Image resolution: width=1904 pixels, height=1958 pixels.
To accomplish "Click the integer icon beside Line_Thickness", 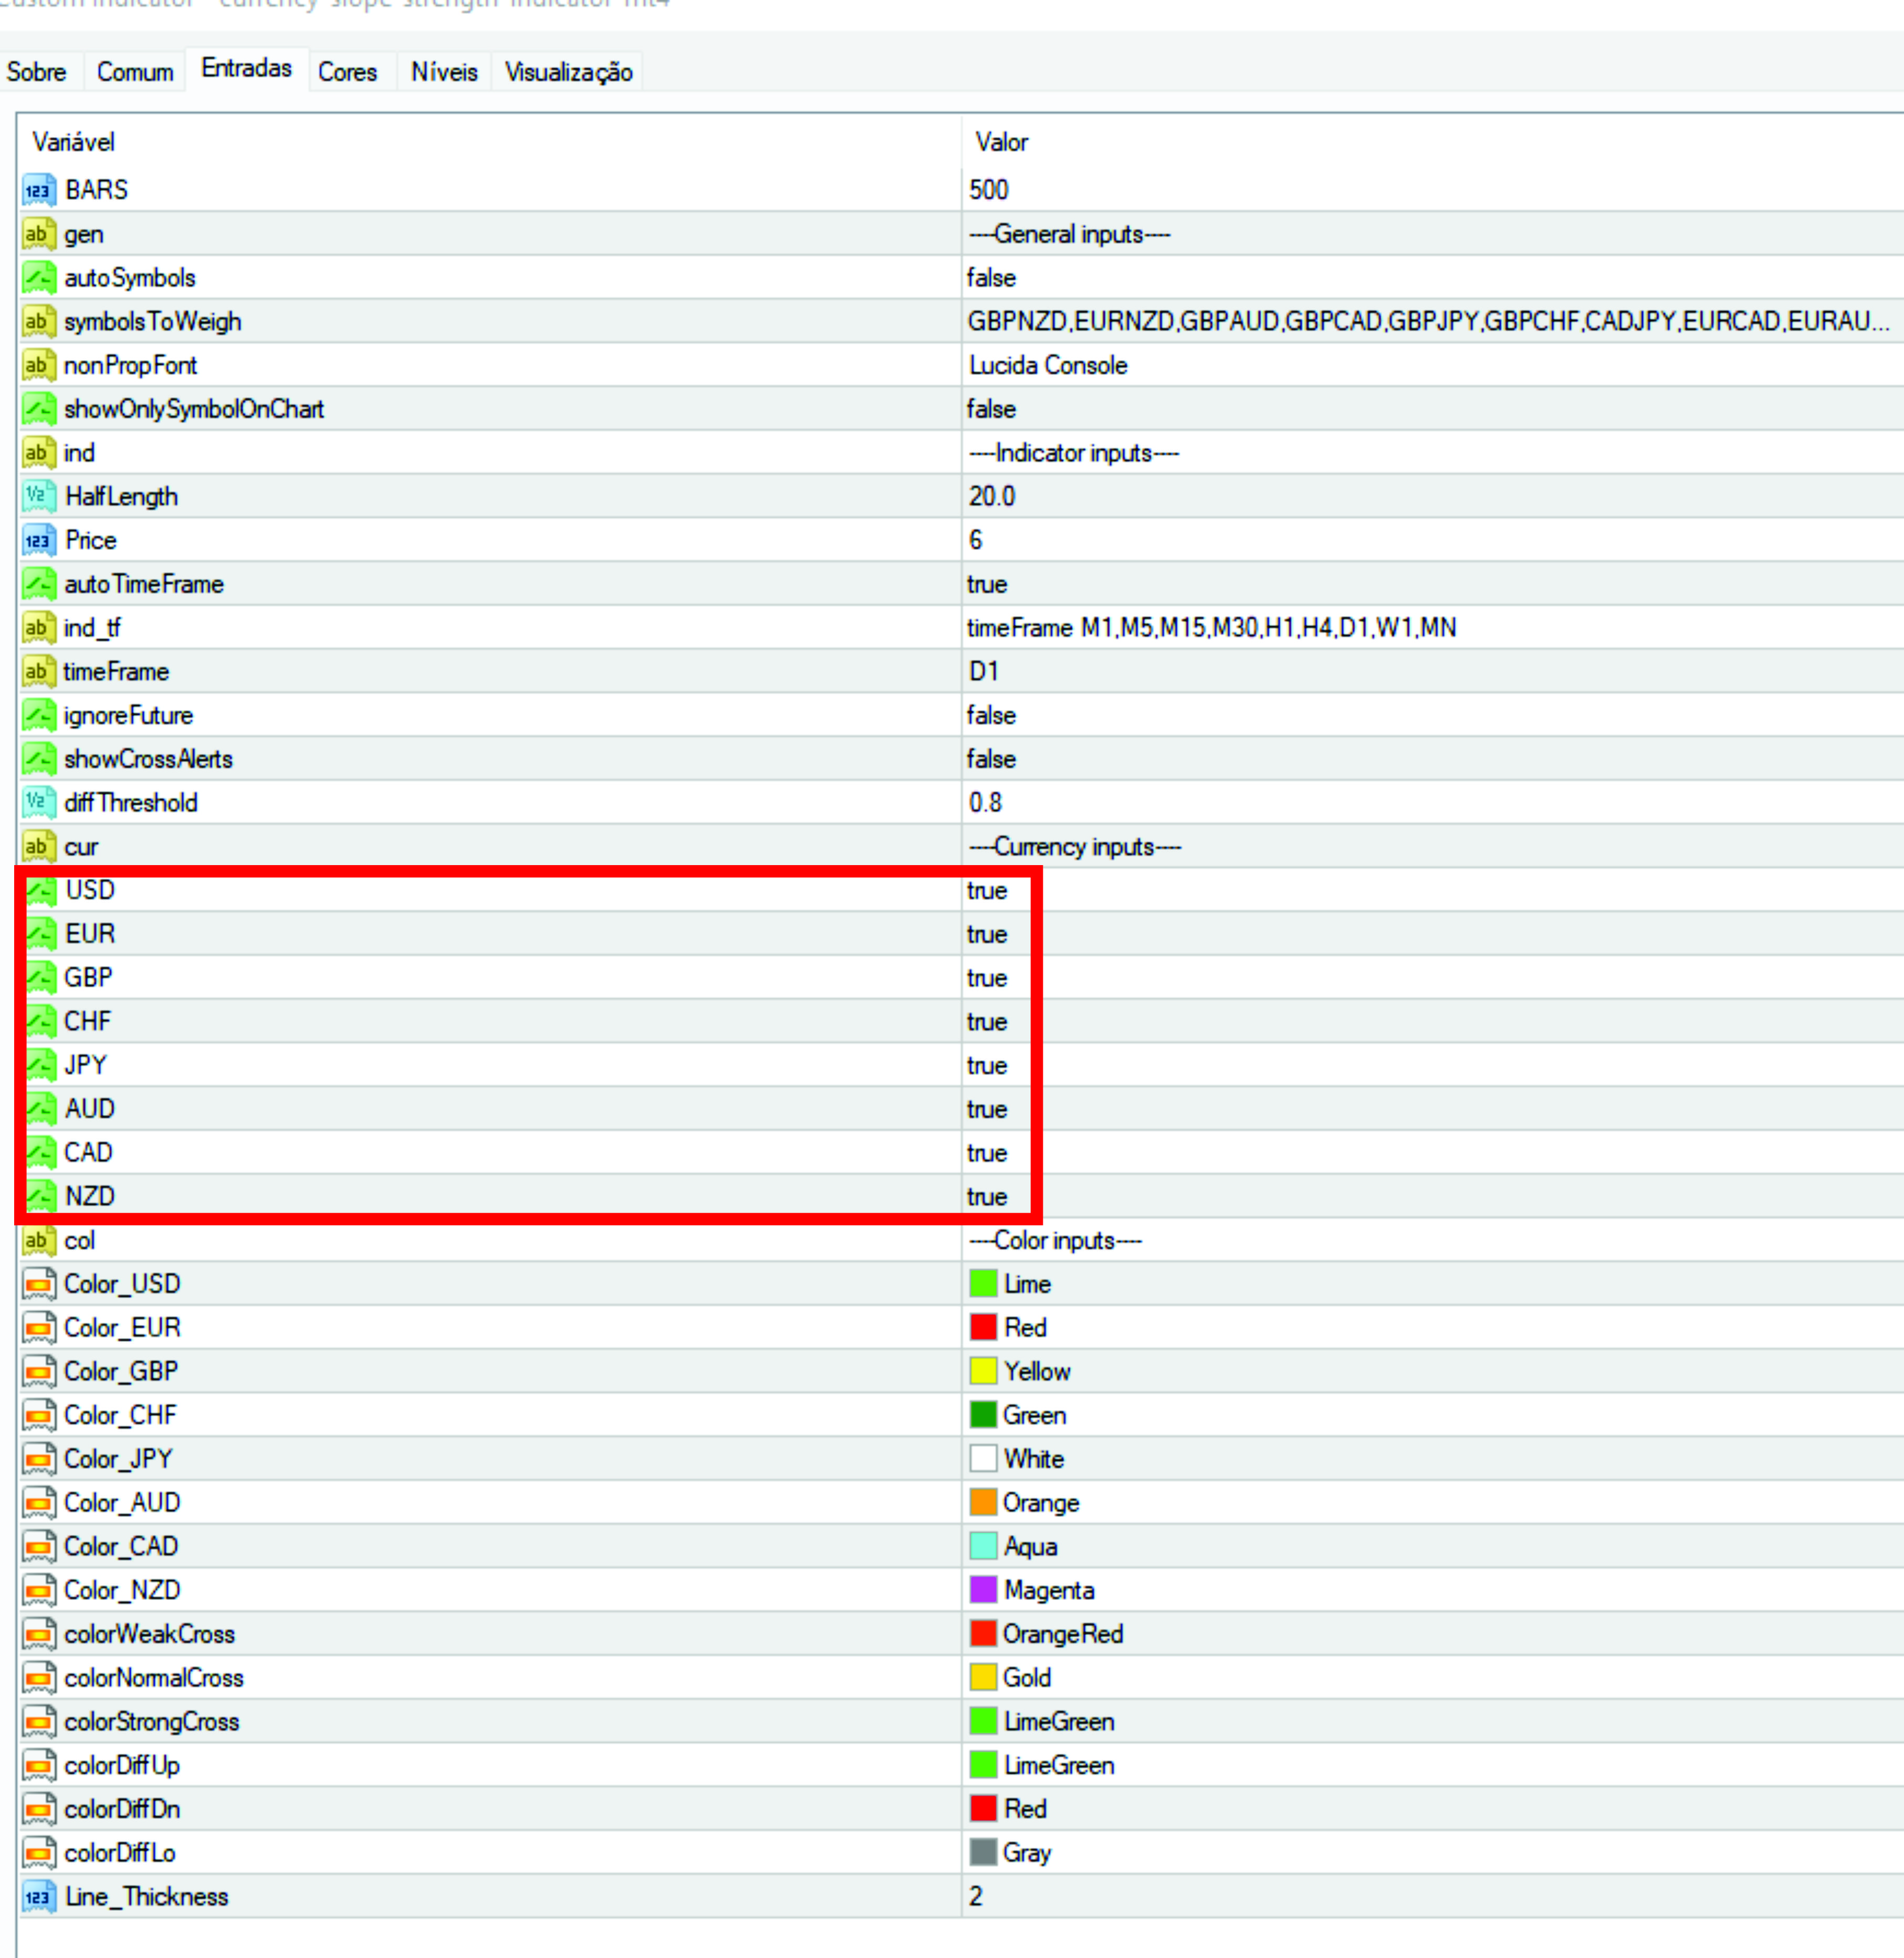I will click(38, 1897).
